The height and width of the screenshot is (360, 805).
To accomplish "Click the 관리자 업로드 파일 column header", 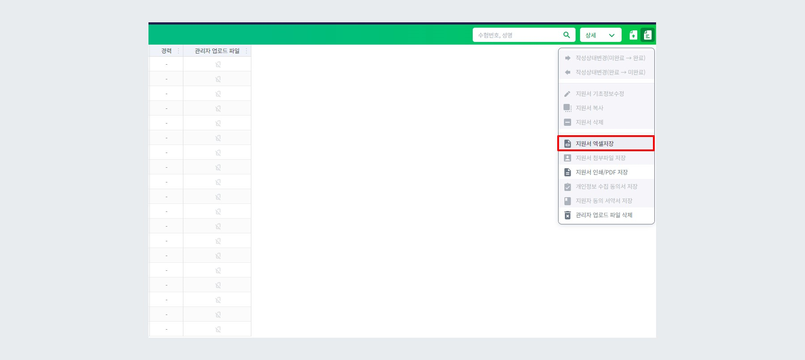I will pyautogui.click(x=217, y=51).
